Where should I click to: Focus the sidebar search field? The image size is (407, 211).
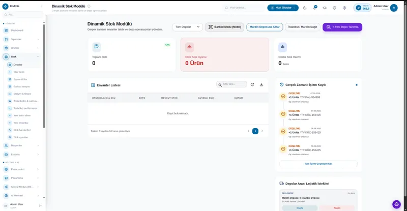point(23,15)
